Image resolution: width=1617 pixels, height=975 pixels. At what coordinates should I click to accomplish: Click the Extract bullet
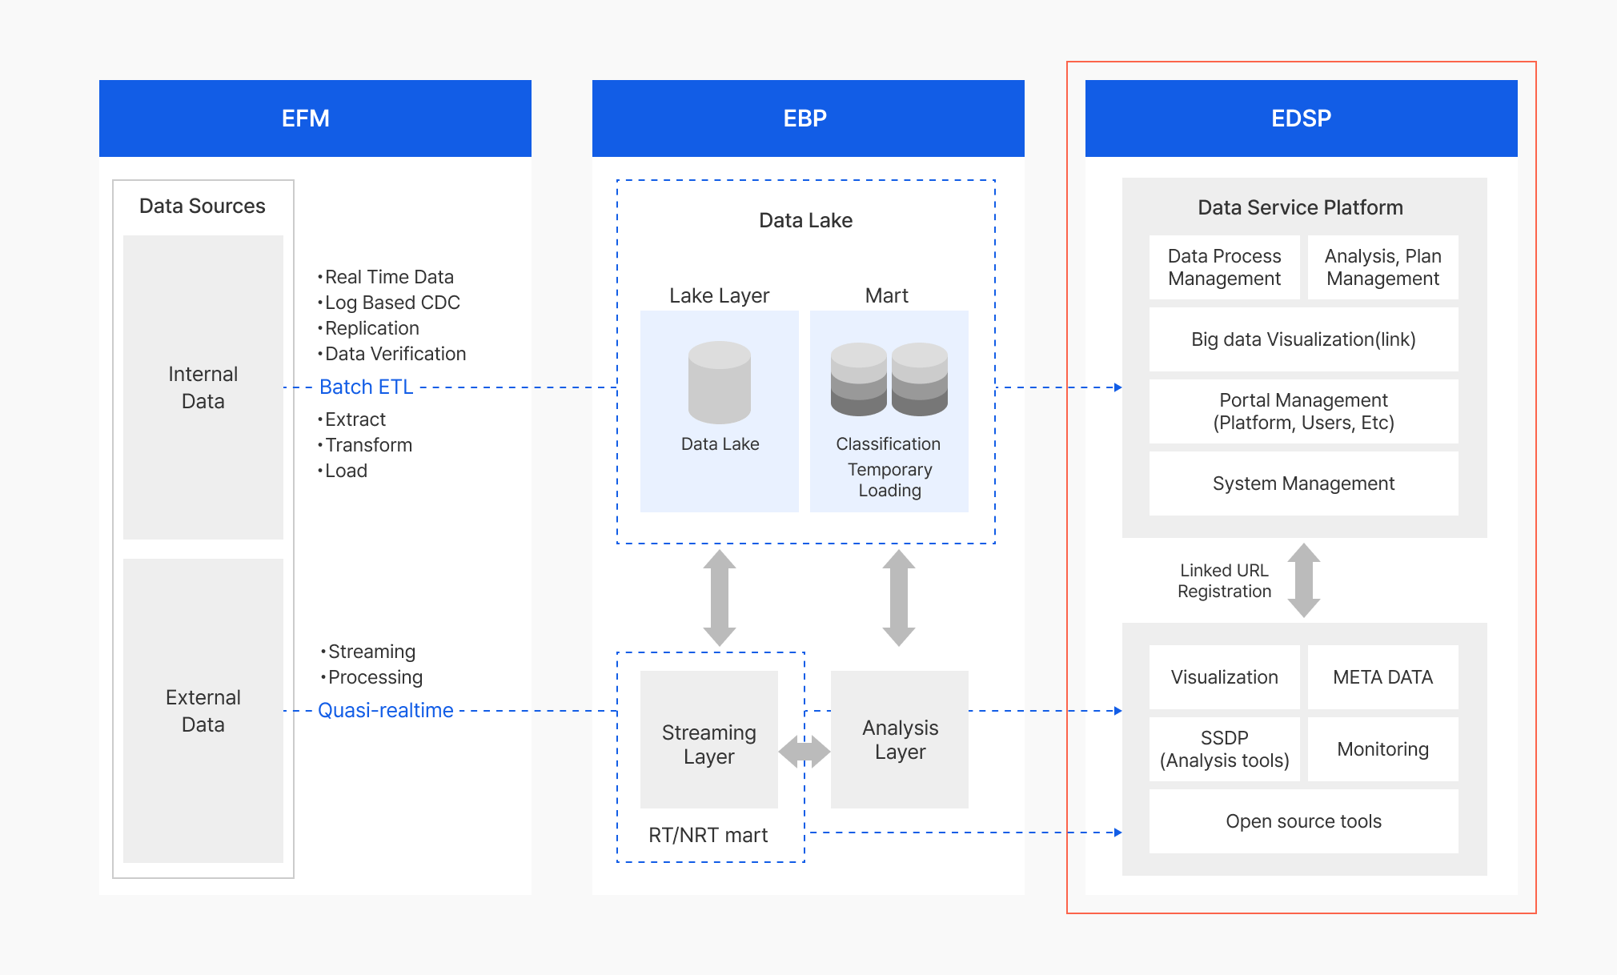[x=351, y=419]
